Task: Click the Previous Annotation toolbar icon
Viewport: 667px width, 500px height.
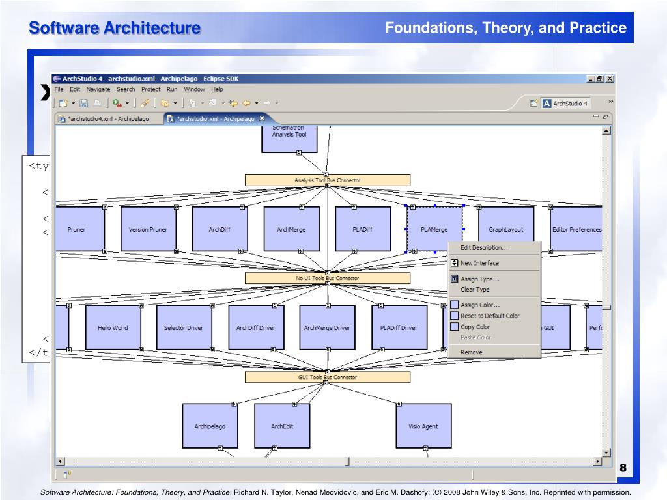Action: [x=213, y=103]
